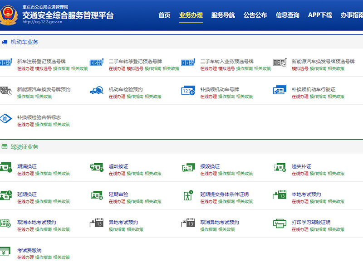Open 操作指南 under 超龄换证
This screenshot has height=272, width=363.
(x=135, y=174)
